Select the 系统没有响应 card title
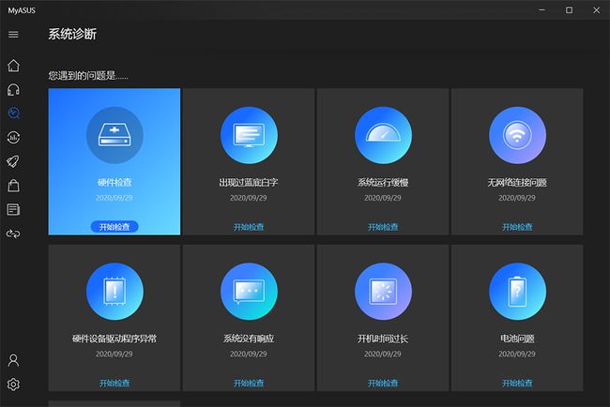 pos(249,339)
